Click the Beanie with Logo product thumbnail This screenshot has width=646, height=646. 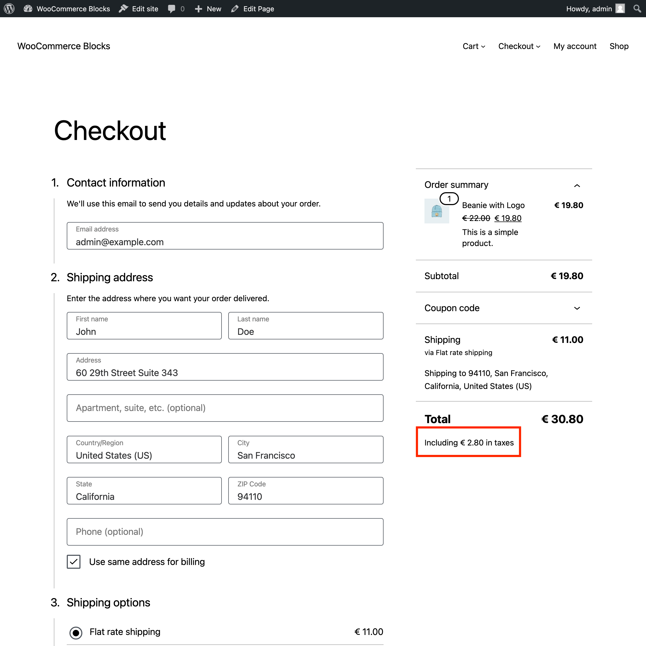click(437, 211)
